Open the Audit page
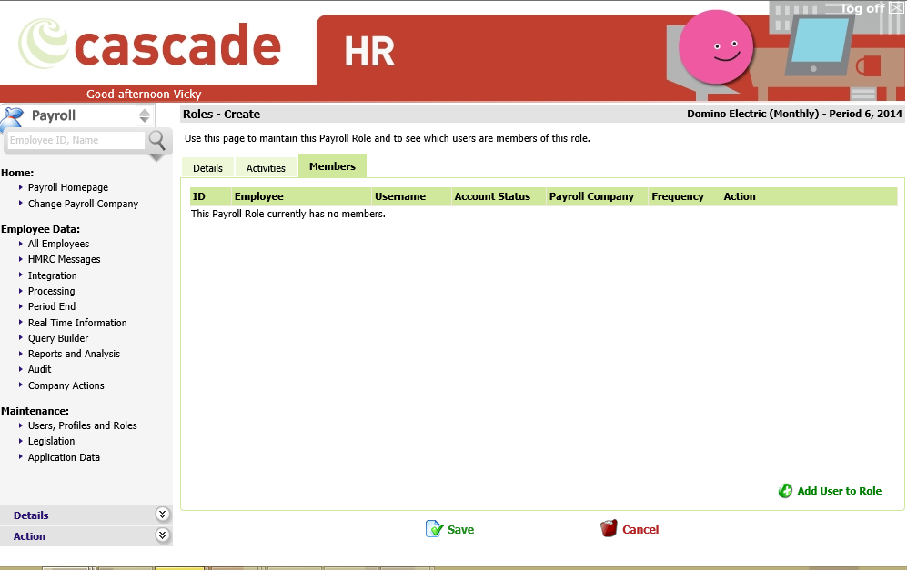The width and height of the screenshot is (907, 570). (40, 369)
